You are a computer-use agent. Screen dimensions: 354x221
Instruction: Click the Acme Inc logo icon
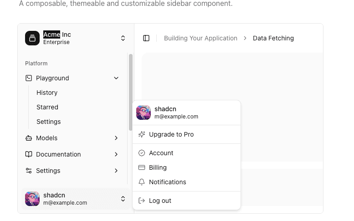click(32, 38)
